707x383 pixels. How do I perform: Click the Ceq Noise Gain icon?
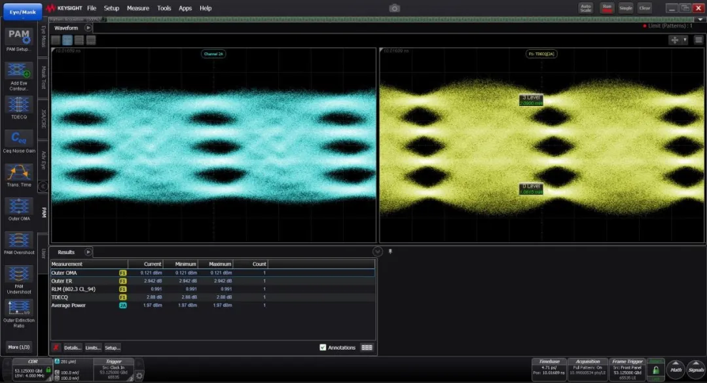click(19, 139)
